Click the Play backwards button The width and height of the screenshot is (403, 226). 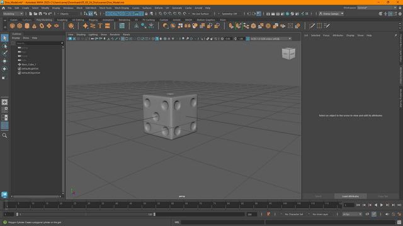[376, 205]
